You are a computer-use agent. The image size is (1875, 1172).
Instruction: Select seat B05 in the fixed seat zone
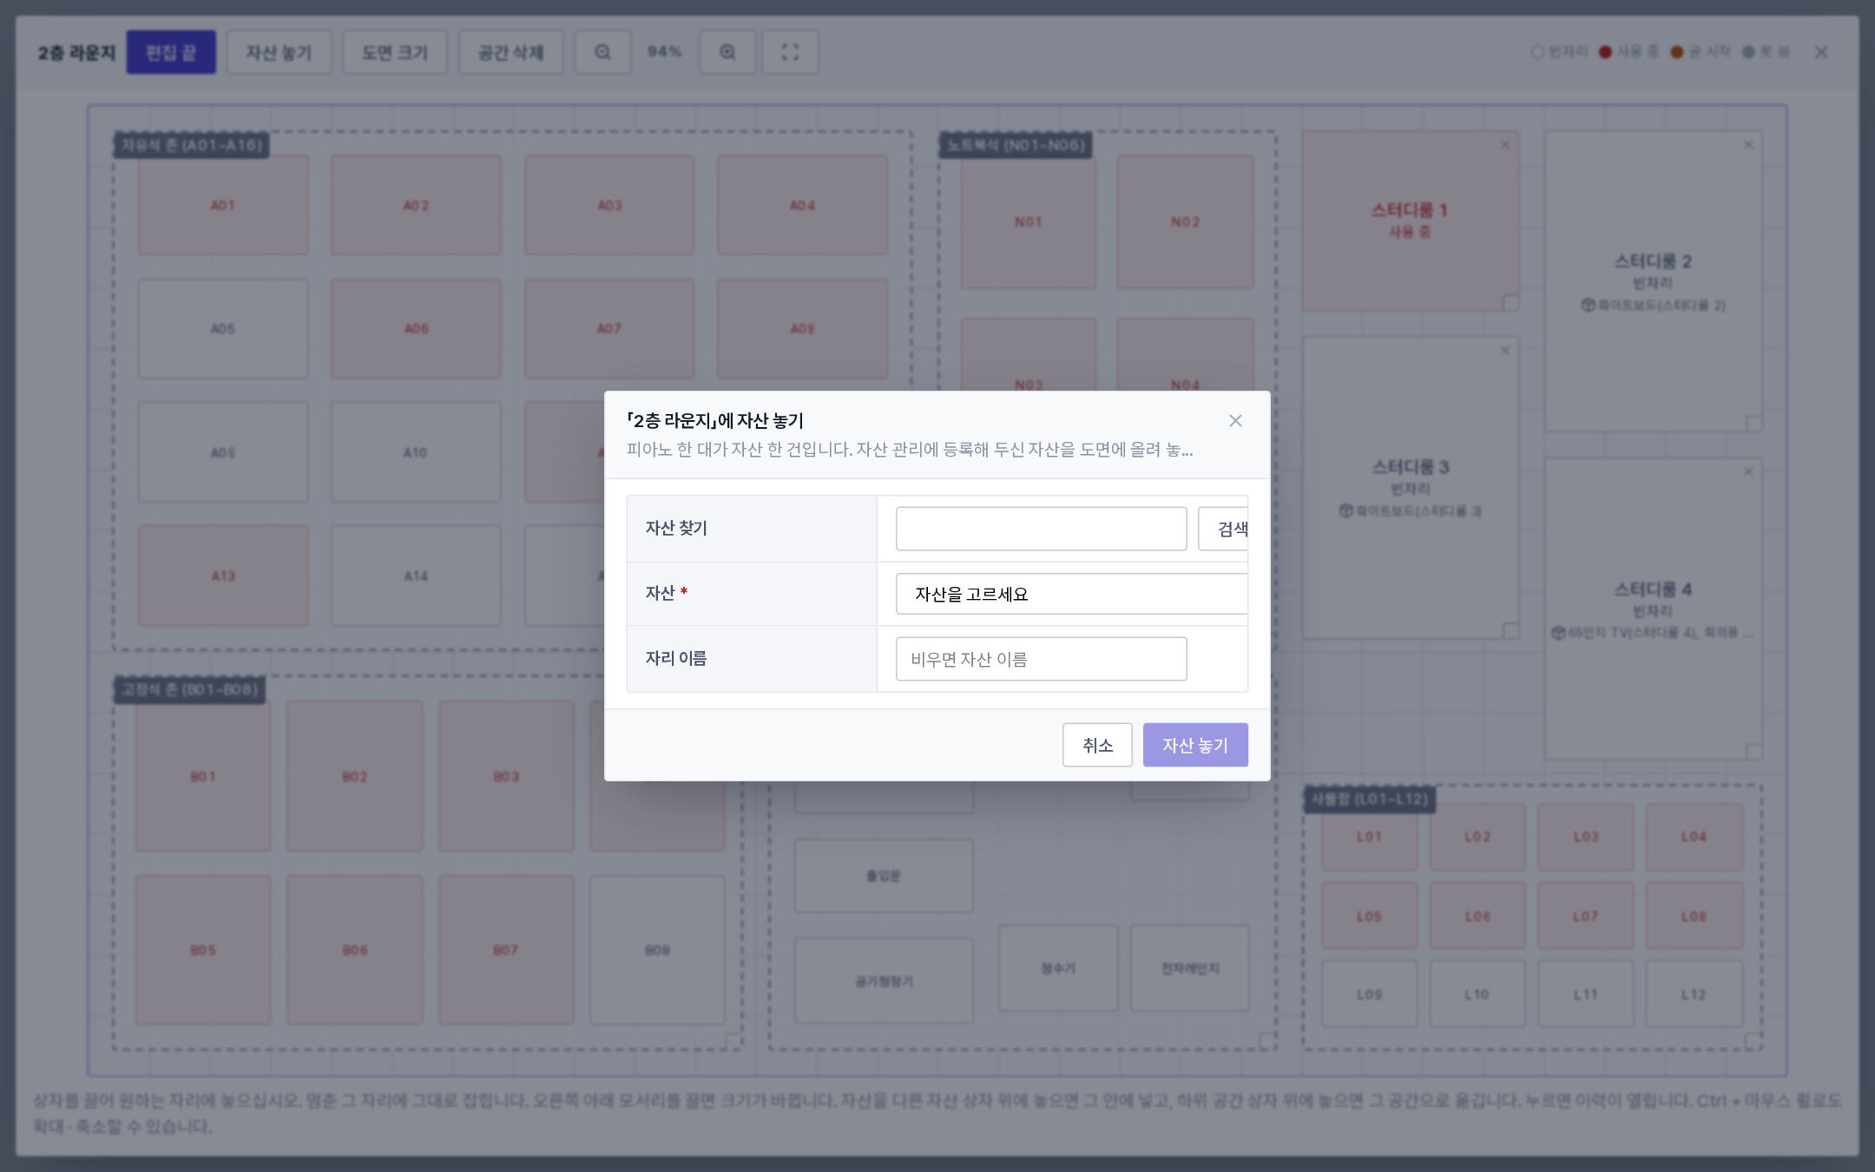(203, 950)
